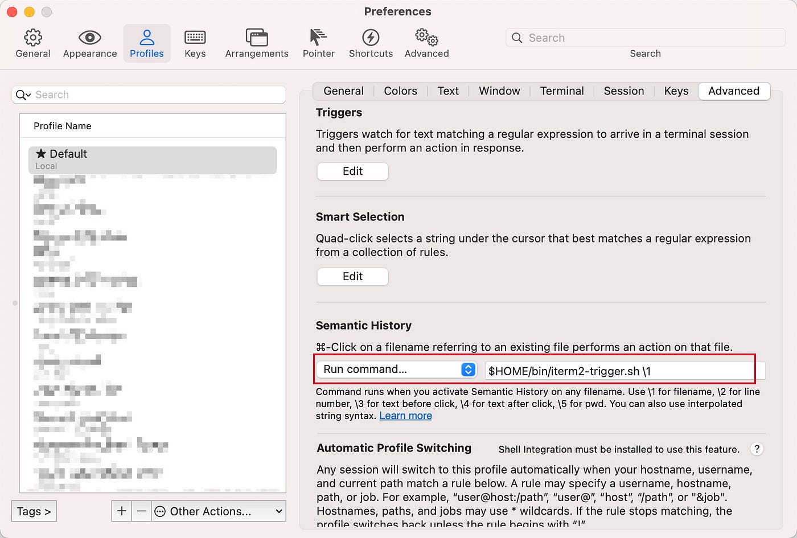Click the Automatic Profile Switching heading
The height and width of the screenshot is (538, 797).
point(394,448)
